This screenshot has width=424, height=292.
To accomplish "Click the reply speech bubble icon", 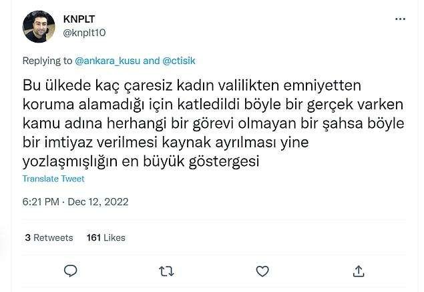I will tap(71, 270).
